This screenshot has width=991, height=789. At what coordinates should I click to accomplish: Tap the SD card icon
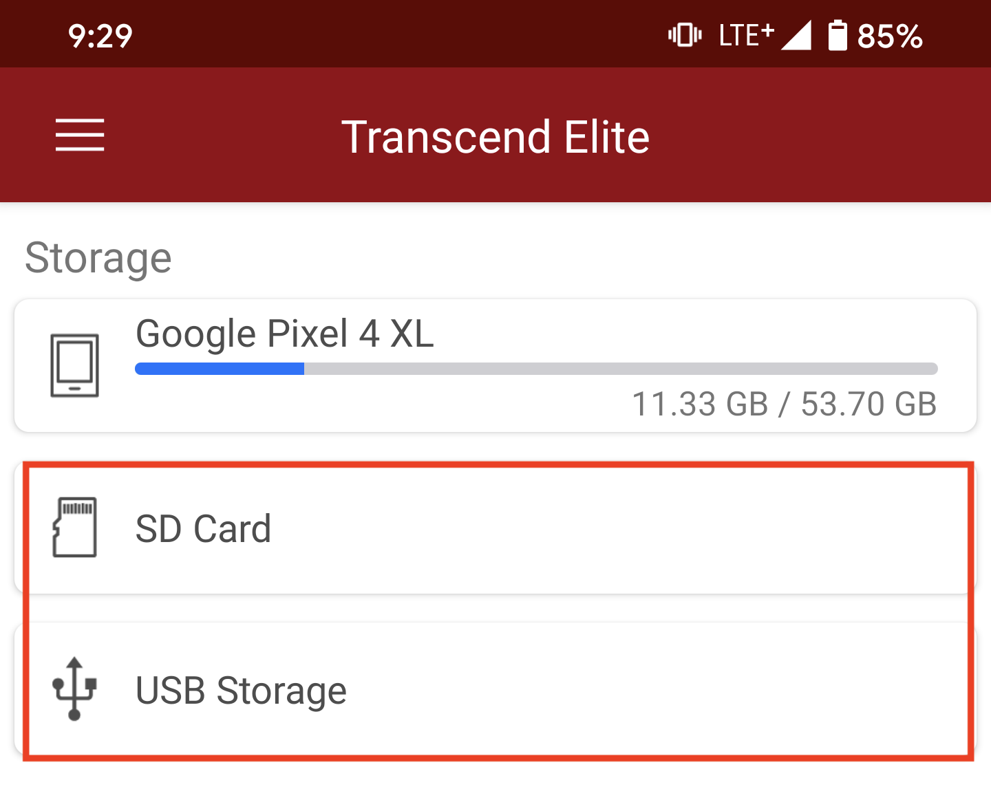click(x=74, y=527)
